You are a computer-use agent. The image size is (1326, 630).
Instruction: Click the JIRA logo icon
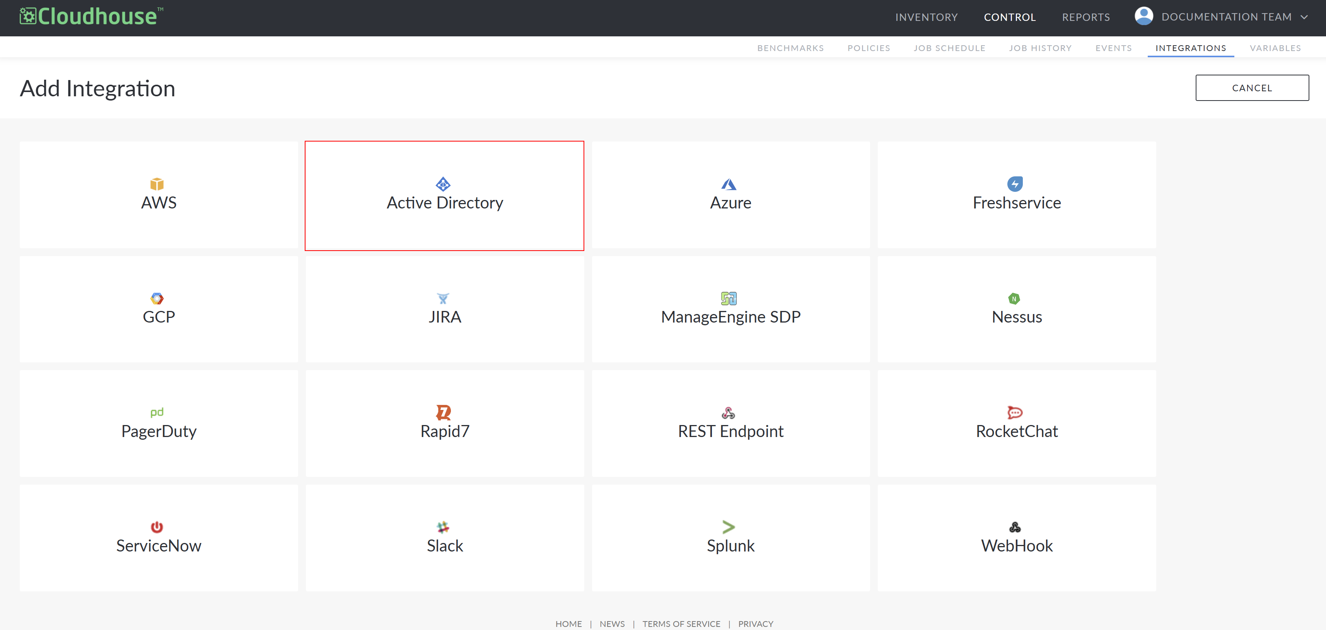443,298
